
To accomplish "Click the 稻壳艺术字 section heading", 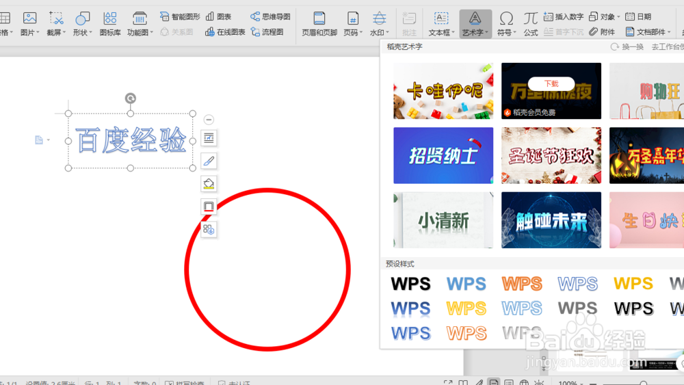I will pos(404,47).
